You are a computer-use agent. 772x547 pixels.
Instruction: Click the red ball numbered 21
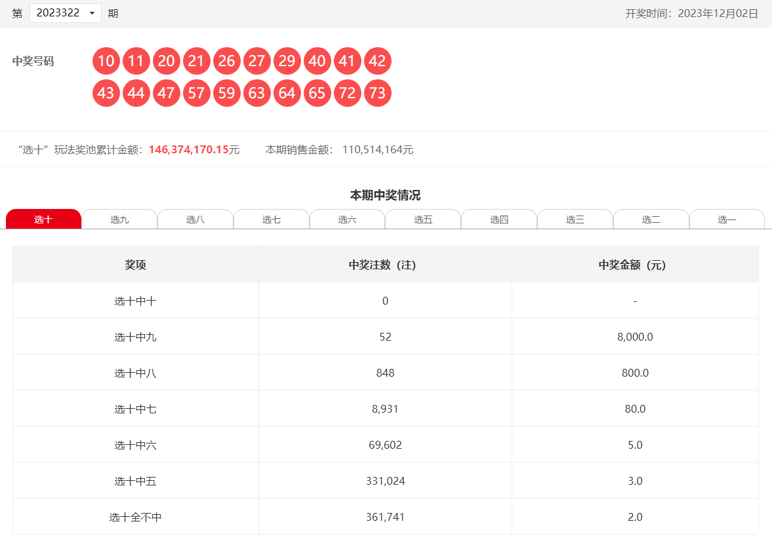[197, 62]
